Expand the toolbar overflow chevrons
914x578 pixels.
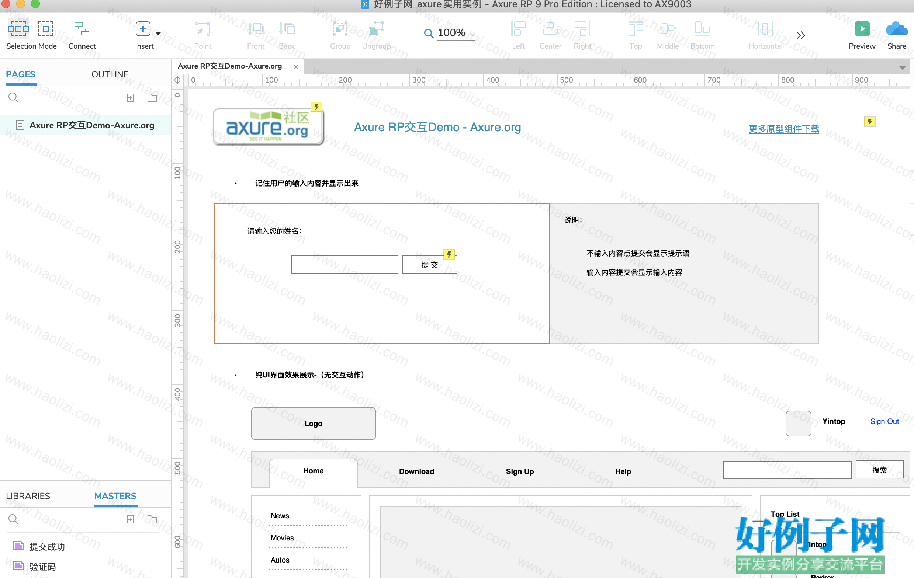click(800, 35)
